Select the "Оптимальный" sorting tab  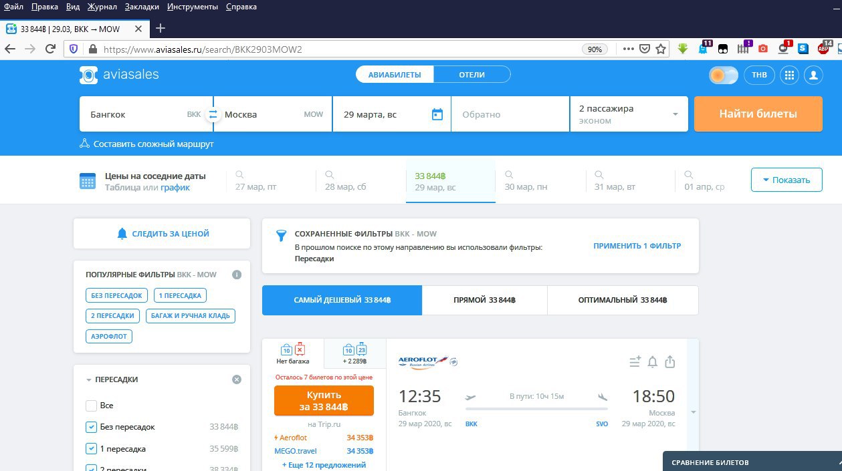622,301
